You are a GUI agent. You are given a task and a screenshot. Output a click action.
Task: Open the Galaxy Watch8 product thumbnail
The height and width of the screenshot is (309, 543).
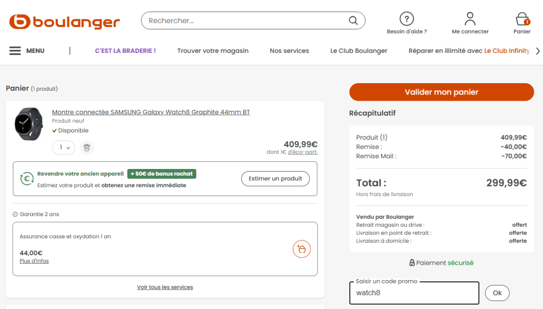[28, 123]
